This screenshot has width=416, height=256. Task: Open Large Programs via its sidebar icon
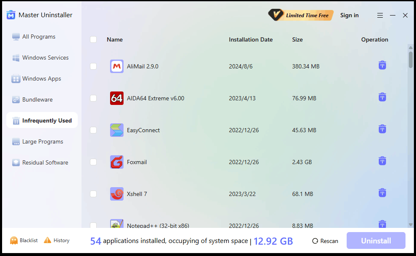coord(16,141)
